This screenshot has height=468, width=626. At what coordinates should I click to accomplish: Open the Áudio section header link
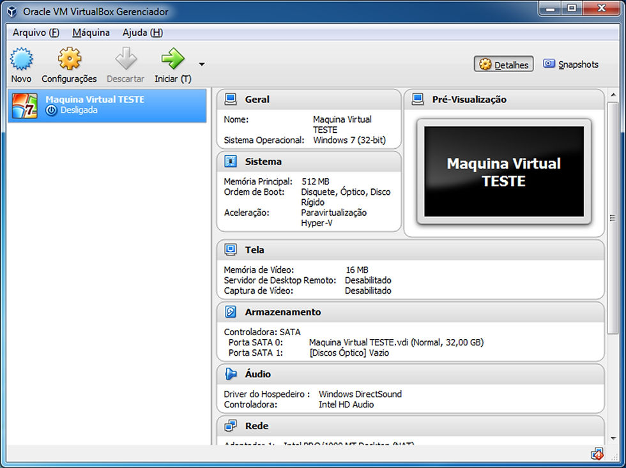(x=257, y=374)
